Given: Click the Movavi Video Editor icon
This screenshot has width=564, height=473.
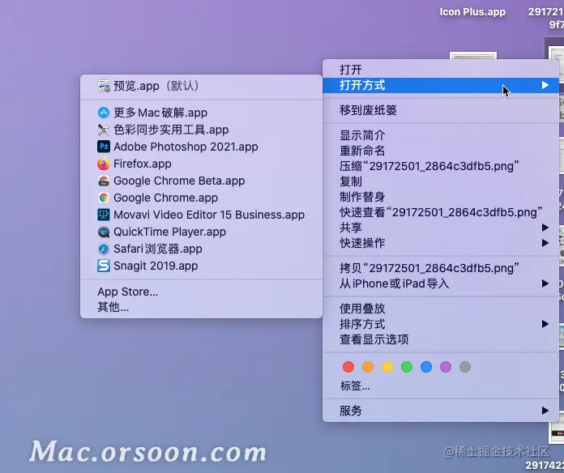Looking at the screenshot, I should (104, 215).
